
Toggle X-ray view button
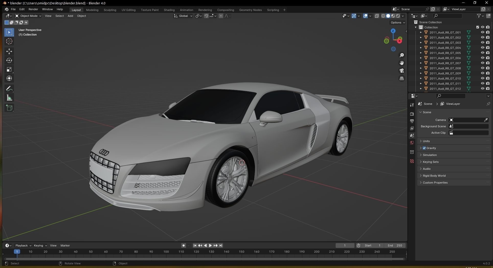click(x=377, y=16)
